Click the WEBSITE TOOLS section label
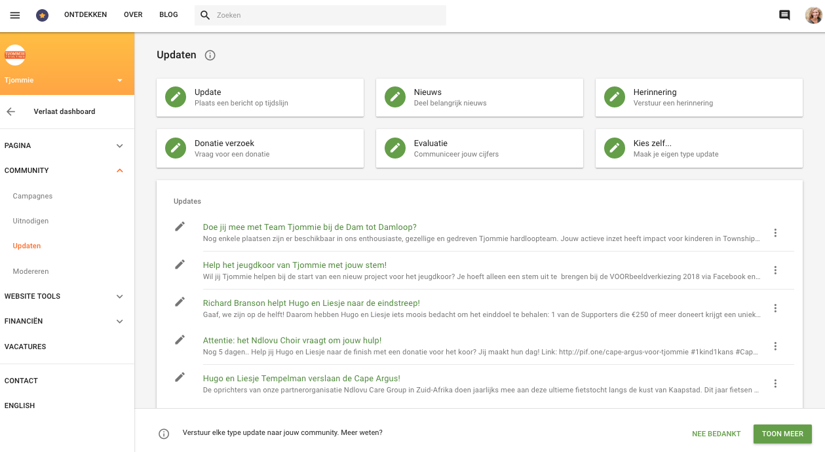 pos(32,296)
